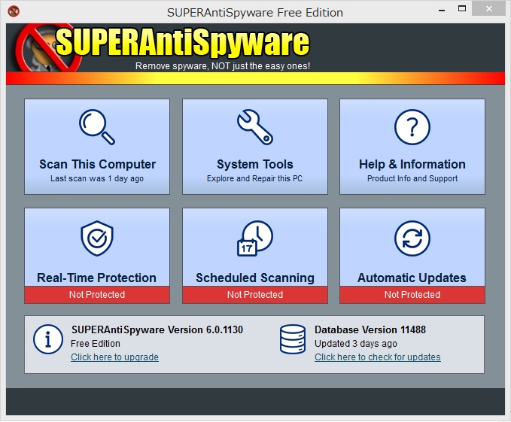This screenshot has width=511, height=422.
Task: Click Not Protected bar under Real-Time Protection
Action: [x=97, y=295]
